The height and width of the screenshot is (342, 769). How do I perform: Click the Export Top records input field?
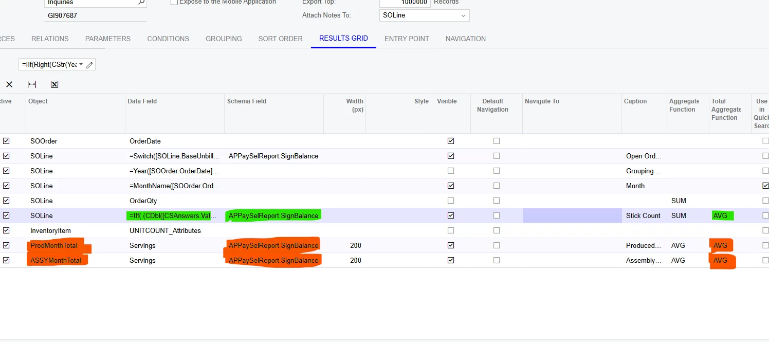coord(405,3)
